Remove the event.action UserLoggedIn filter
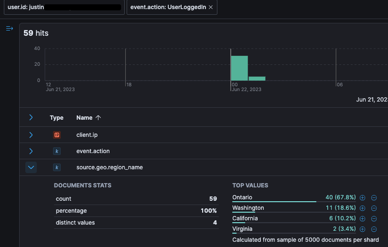 click(x=211, y=8)
